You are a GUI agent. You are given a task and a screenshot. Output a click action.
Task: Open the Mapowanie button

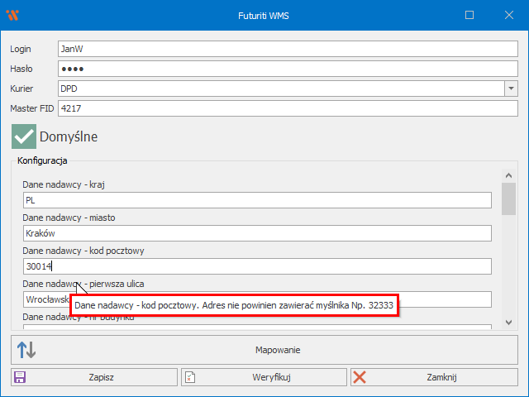click(x=277, y=350)
